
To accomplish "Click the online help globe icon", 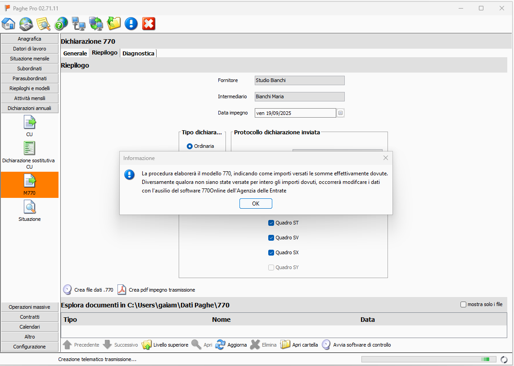I will pos(61,23).
